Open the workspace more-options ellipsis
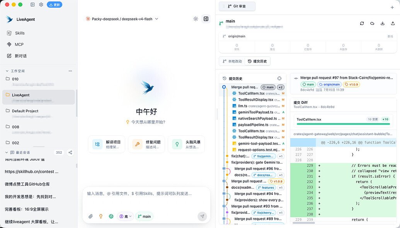Viewport: 400px width, 228px height. (x=70, y=71)
